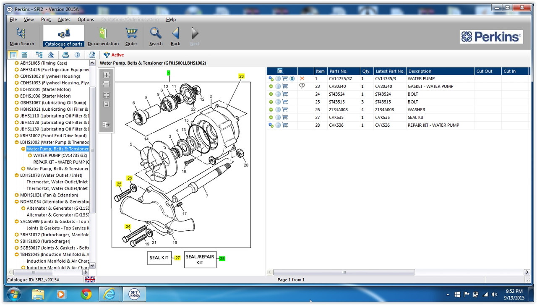Go Back with the blue arrow

point(175,36)
